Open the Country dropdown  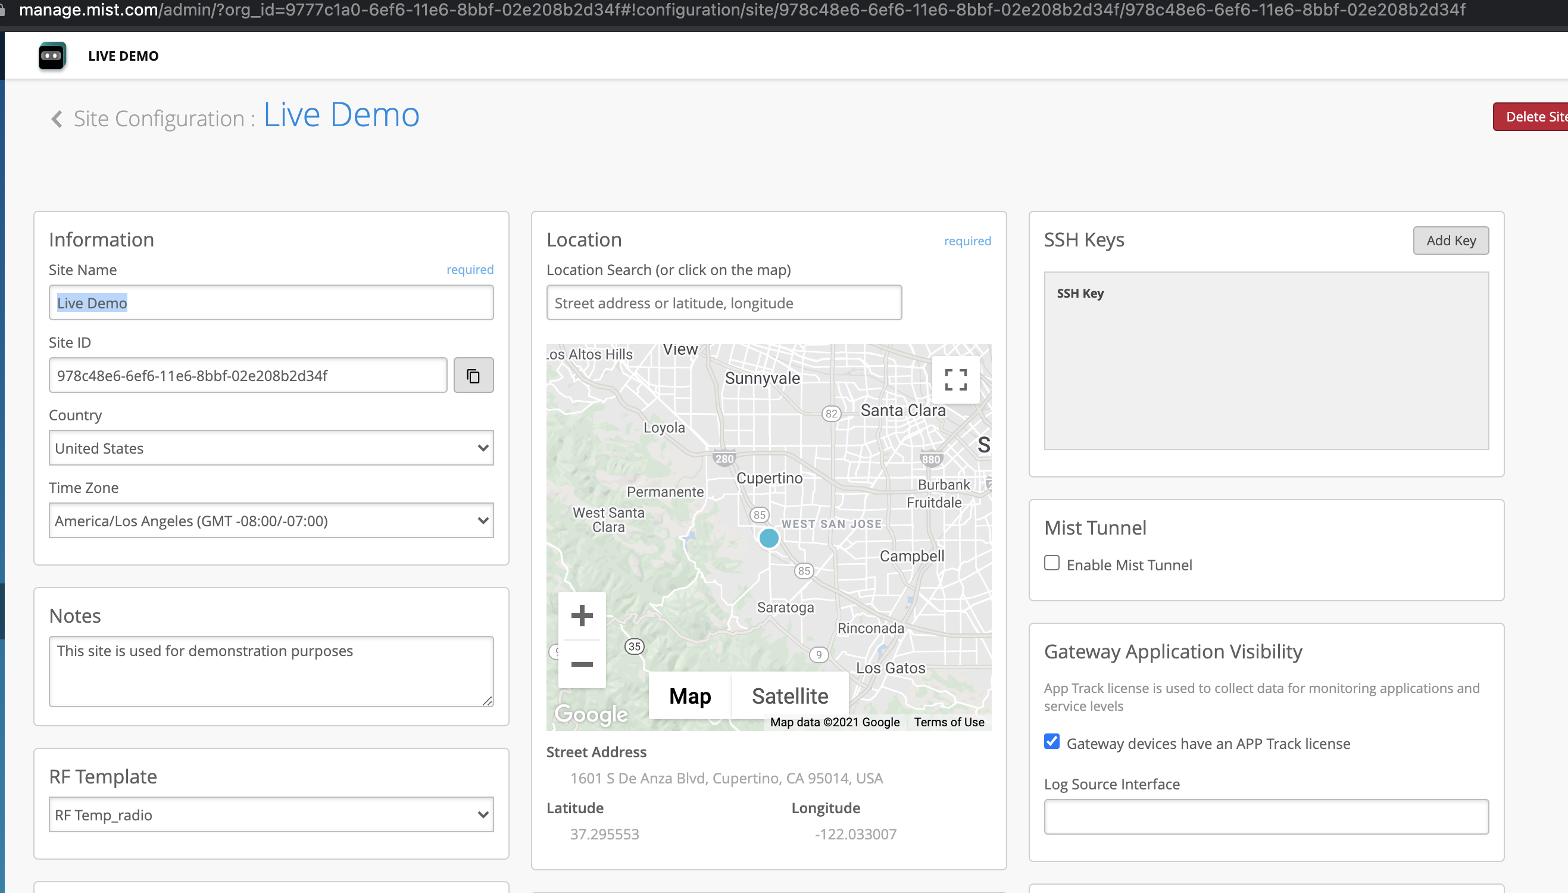pyautogui.click(x=271, y=448)
